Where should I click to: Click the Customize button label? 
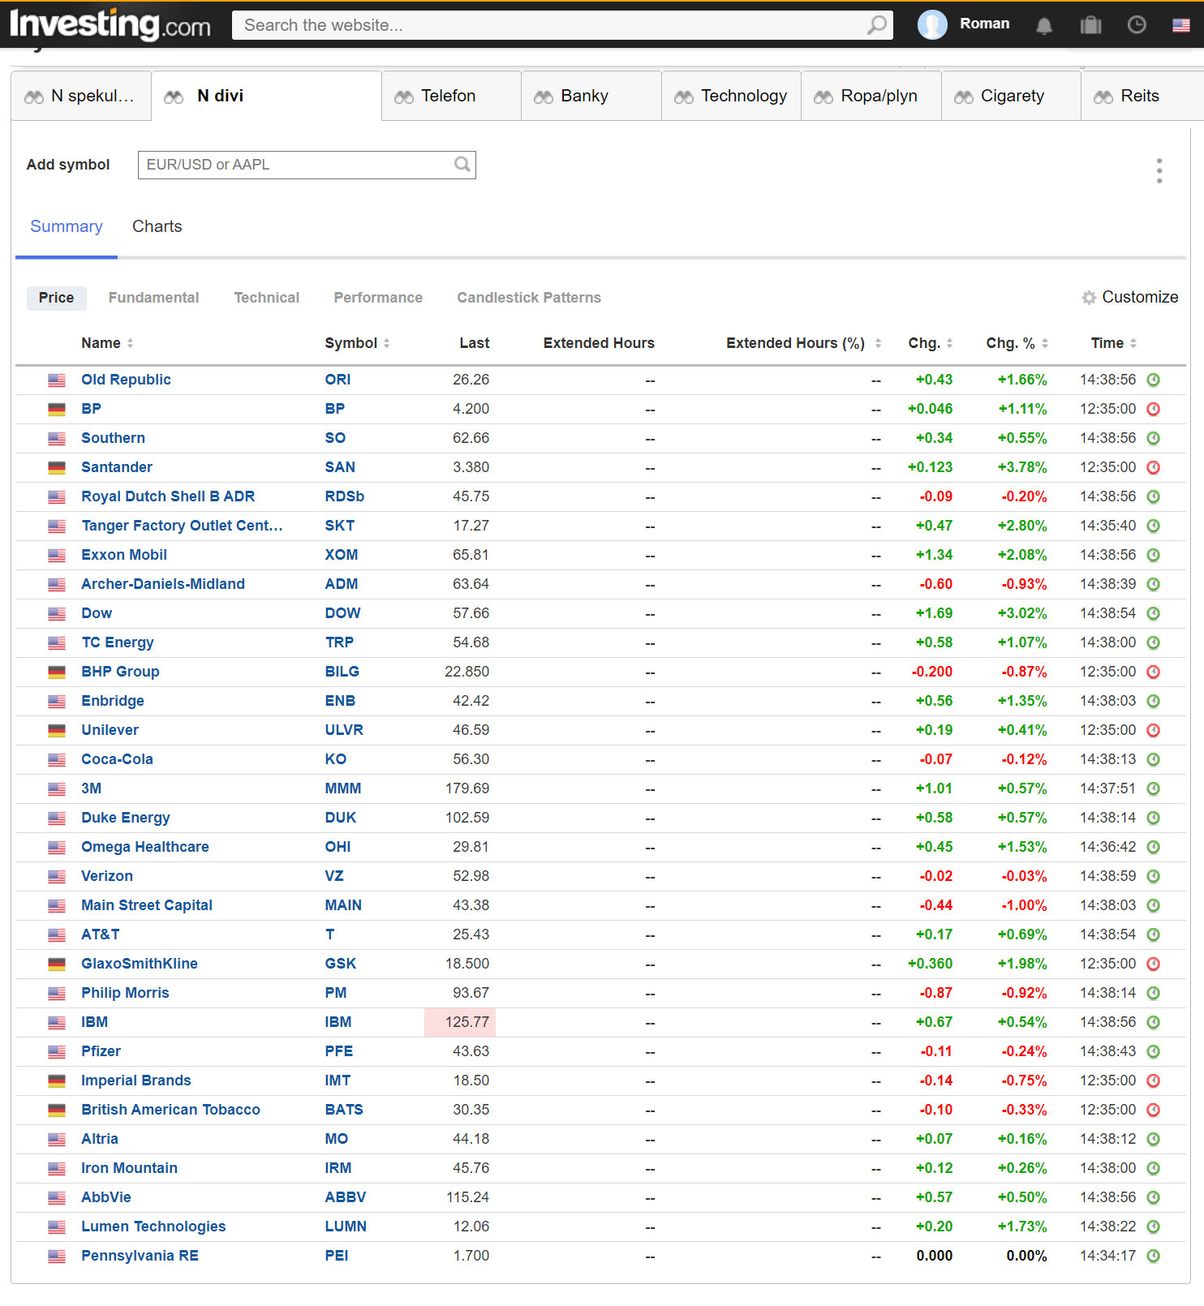coord(1140,298)
